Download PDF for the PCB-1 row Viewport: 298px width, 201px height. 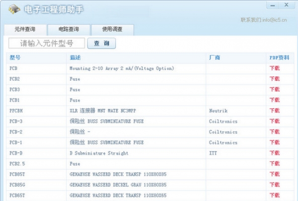click(275, 142)
